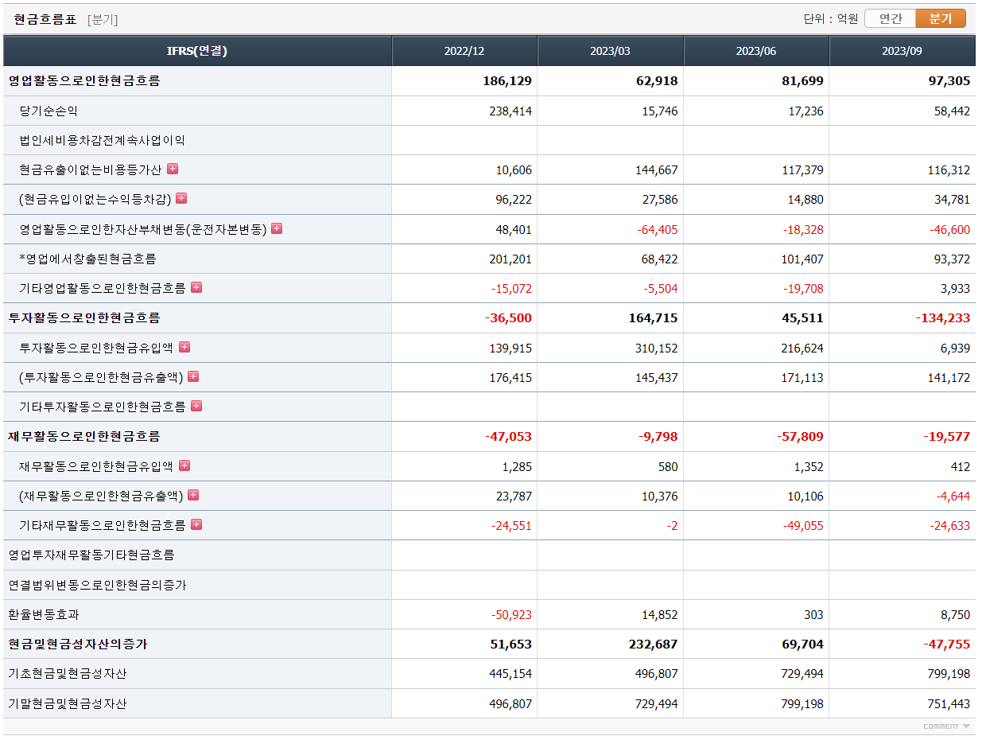Expand 투자활동으로인한현금유입액 plus icon
This screenshot has width=982, height=736.
click(x=184, y=347)
